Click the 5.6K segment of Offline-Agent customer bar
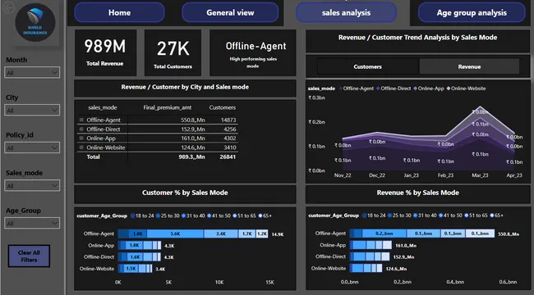534x295 pixels. 175,234
